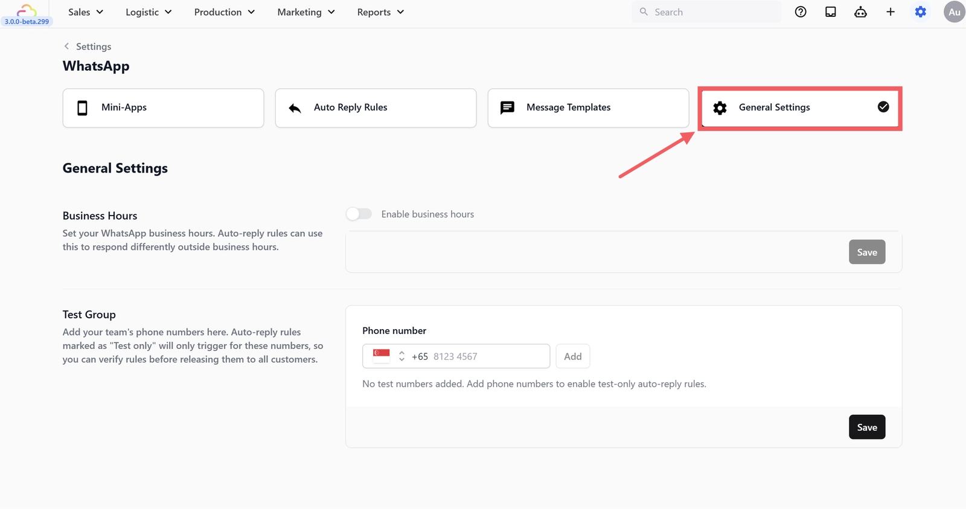Open the Message Templates tab
The width and height of the screenshot is (966, 509).
588,108
